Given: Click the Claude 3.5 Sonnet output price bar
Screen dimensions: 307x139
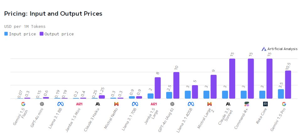Looking at the screenshot, I should coord(232,79).
